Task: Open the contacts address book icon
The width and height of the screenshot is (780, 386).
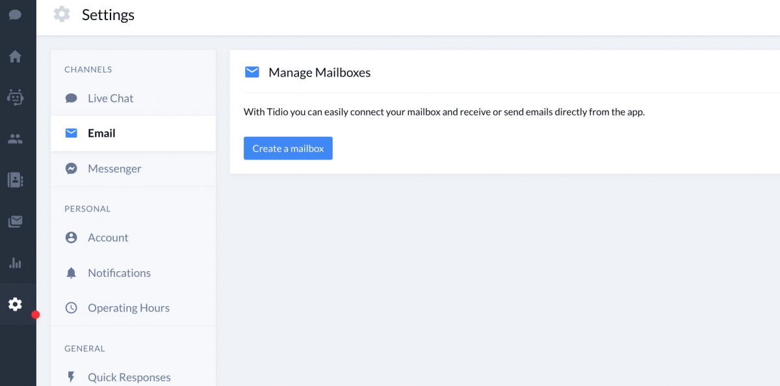Action: 15,180
